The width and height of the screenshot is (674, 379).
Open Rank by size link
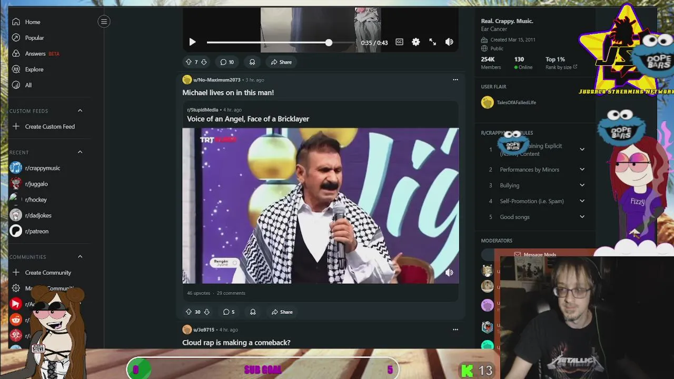[x=561, y=67]
